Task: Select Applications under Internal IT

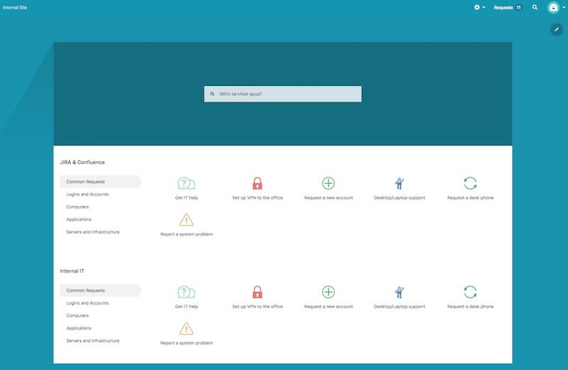Action: (x=79, y=328)
